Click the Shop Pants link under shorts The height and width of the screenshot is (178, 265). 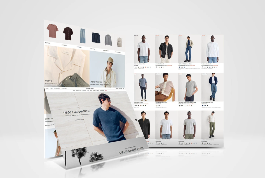(x=93, y=49)
